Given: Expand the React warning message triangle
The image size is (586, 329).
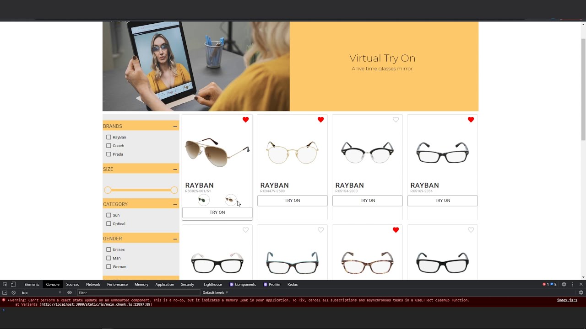Looking at the screenshot, I should tap(9, 300).
